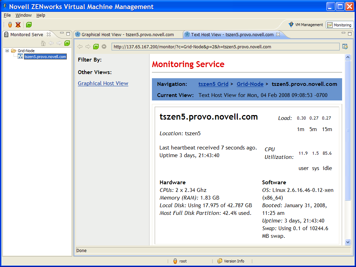Click the scroll up arrow of page scrollbar

pyautogui.click(x=348, y=57)
